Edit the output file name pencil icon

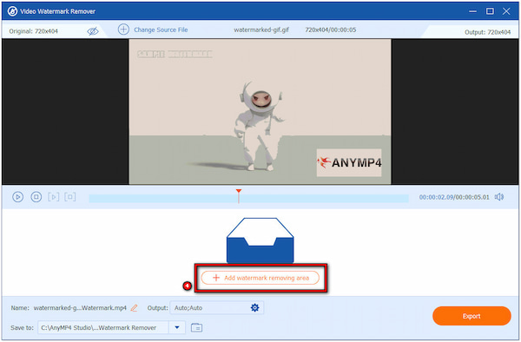click(134, 308)
